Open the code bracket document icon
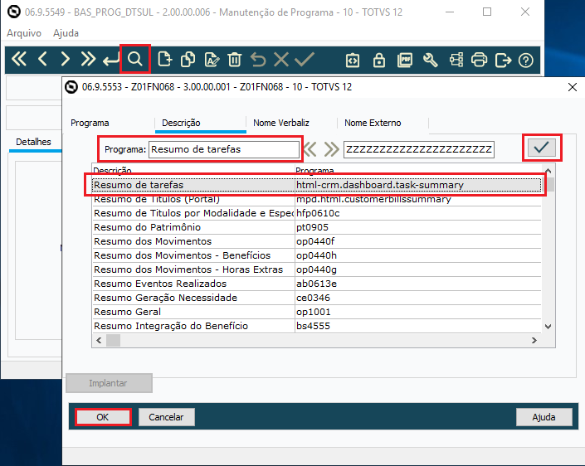Viewport: 585px width, 466px height. click(x=353, y=60)
